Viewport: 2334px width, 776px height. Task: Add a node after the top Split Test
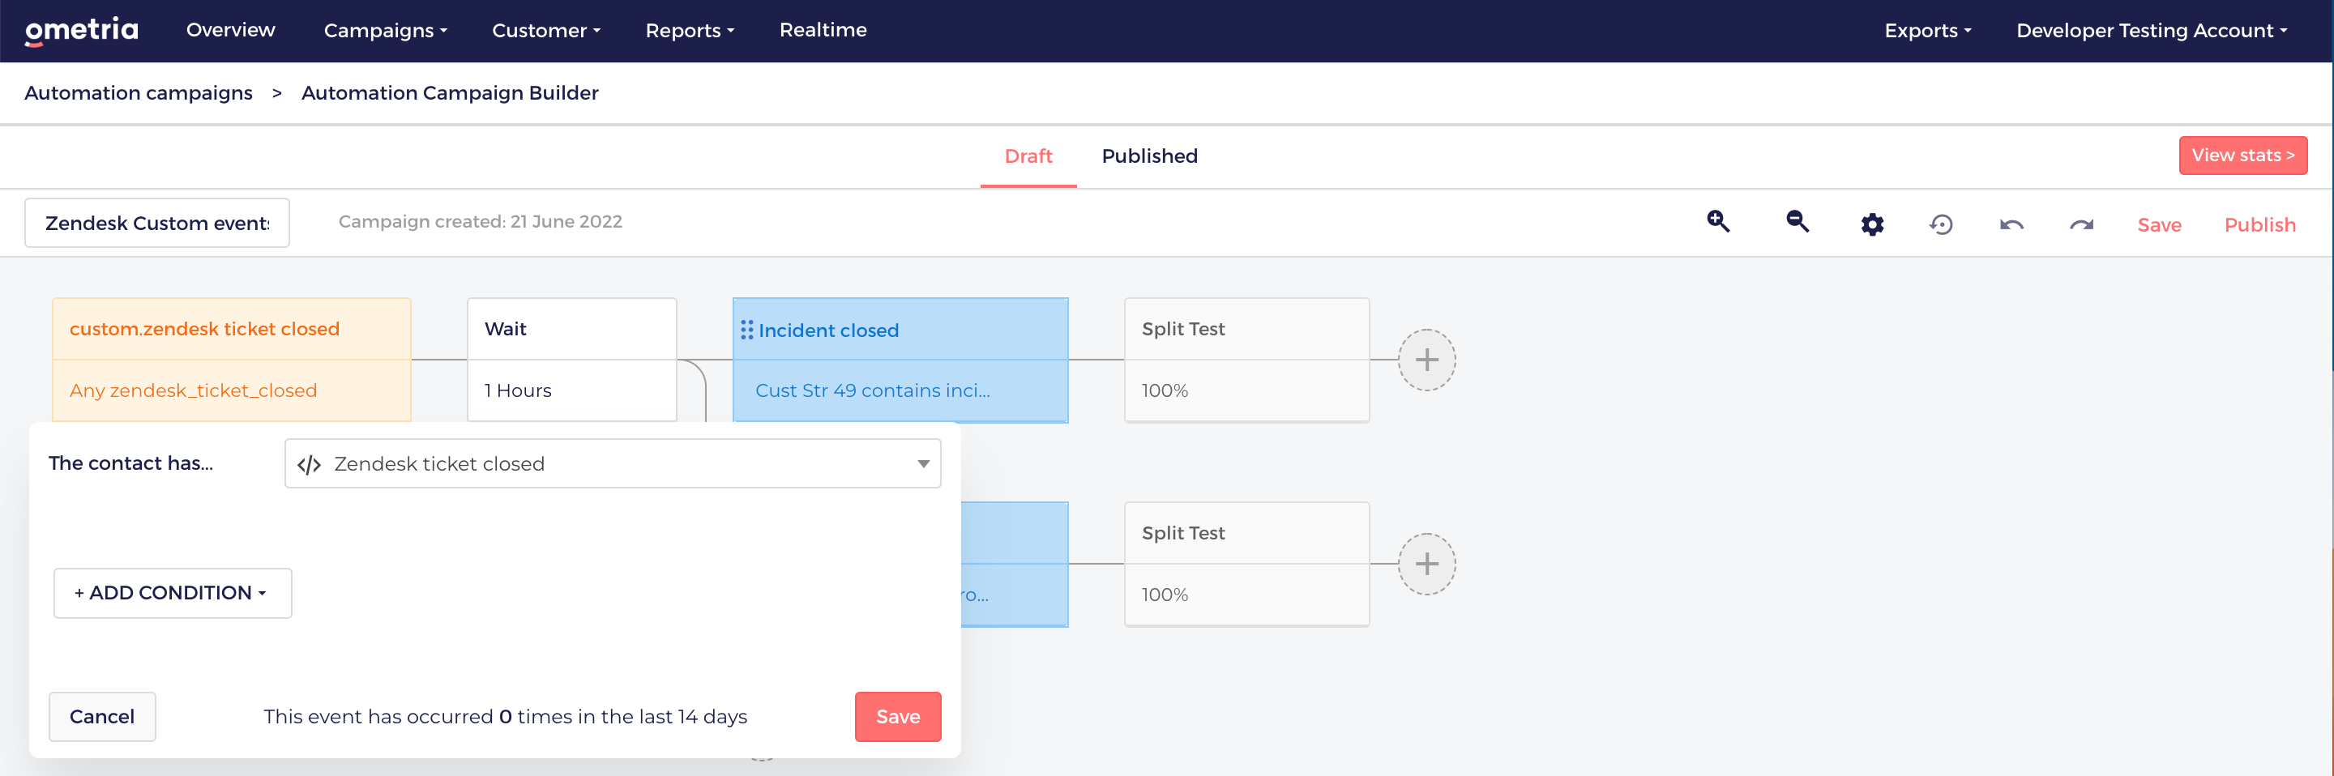tap(1426, 360)
